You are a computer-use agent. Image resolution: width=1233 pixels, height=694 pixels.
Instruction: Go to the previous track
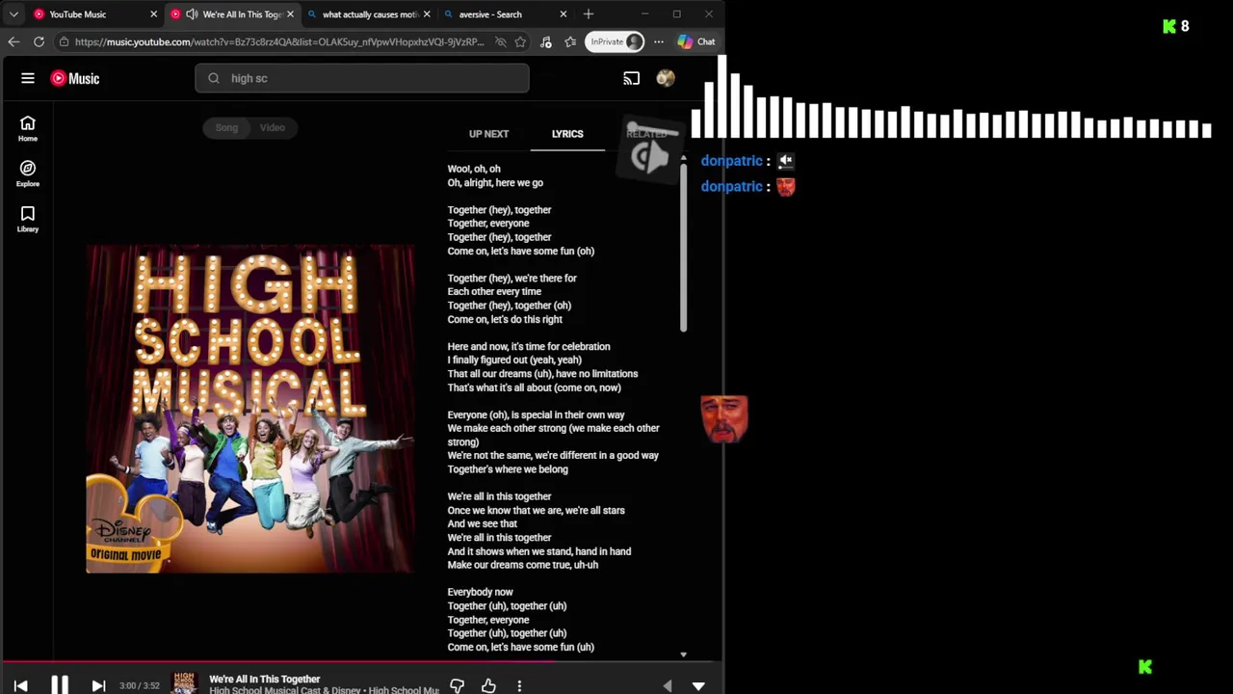[20, 685]
